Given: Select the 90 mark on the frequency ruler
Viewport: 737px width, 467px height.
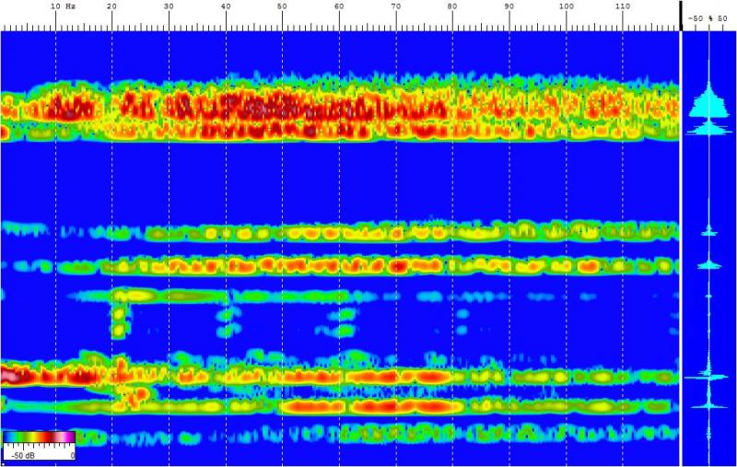Looking at the screenshot, I should click(x=509, y=6).
